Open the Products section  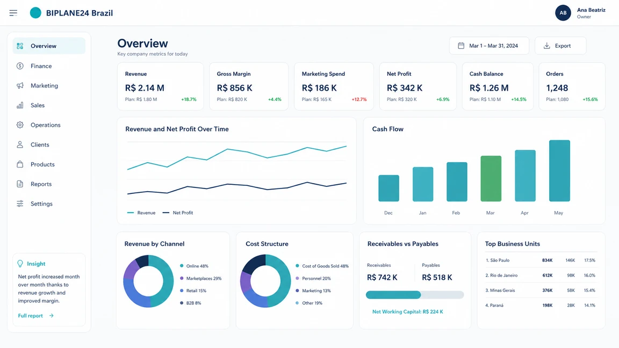click(49, 164)
